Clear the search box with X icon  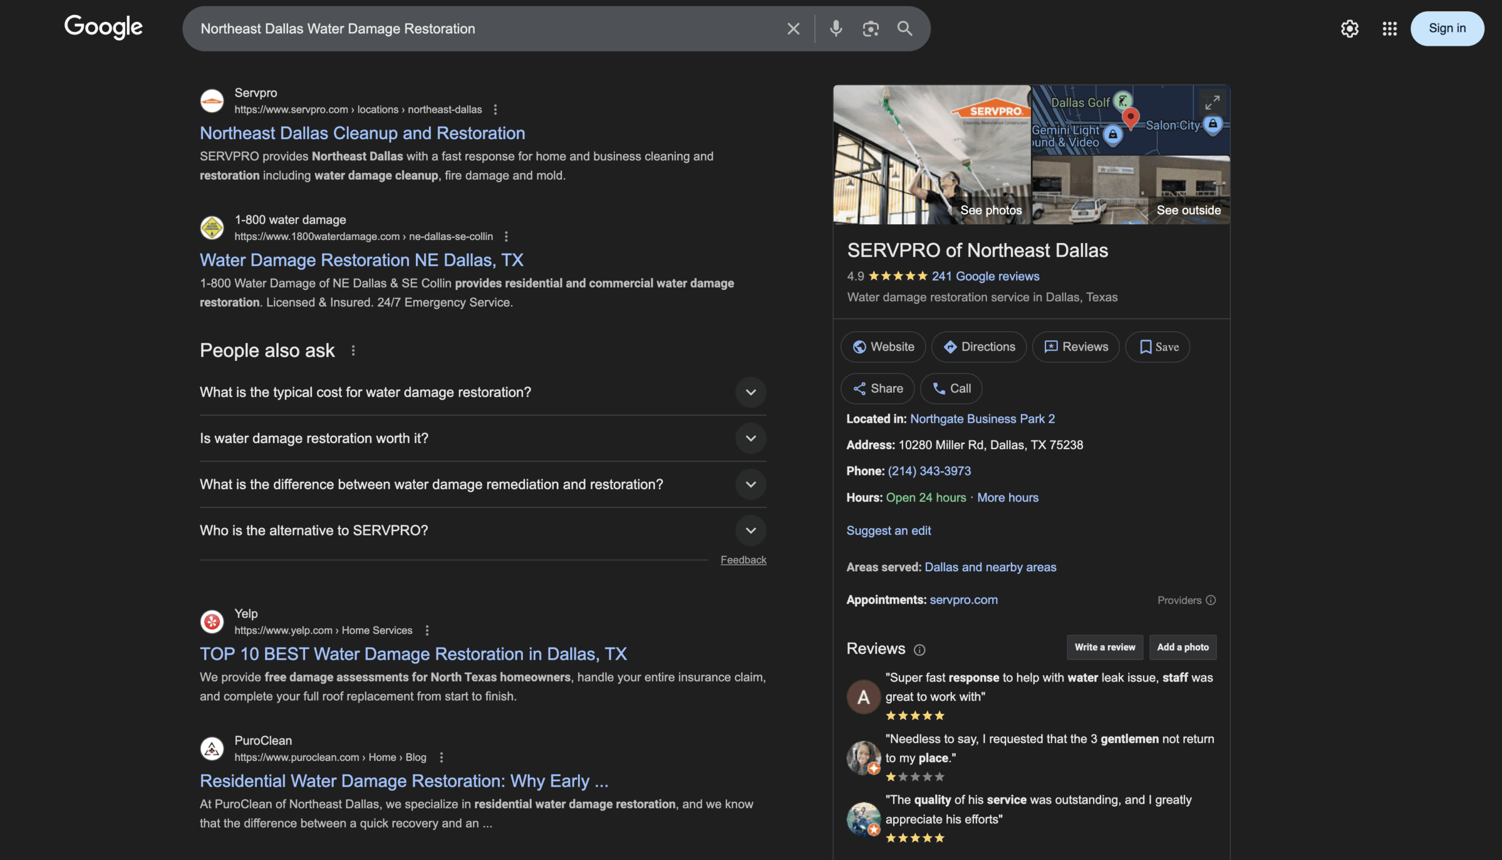point(793,28)
